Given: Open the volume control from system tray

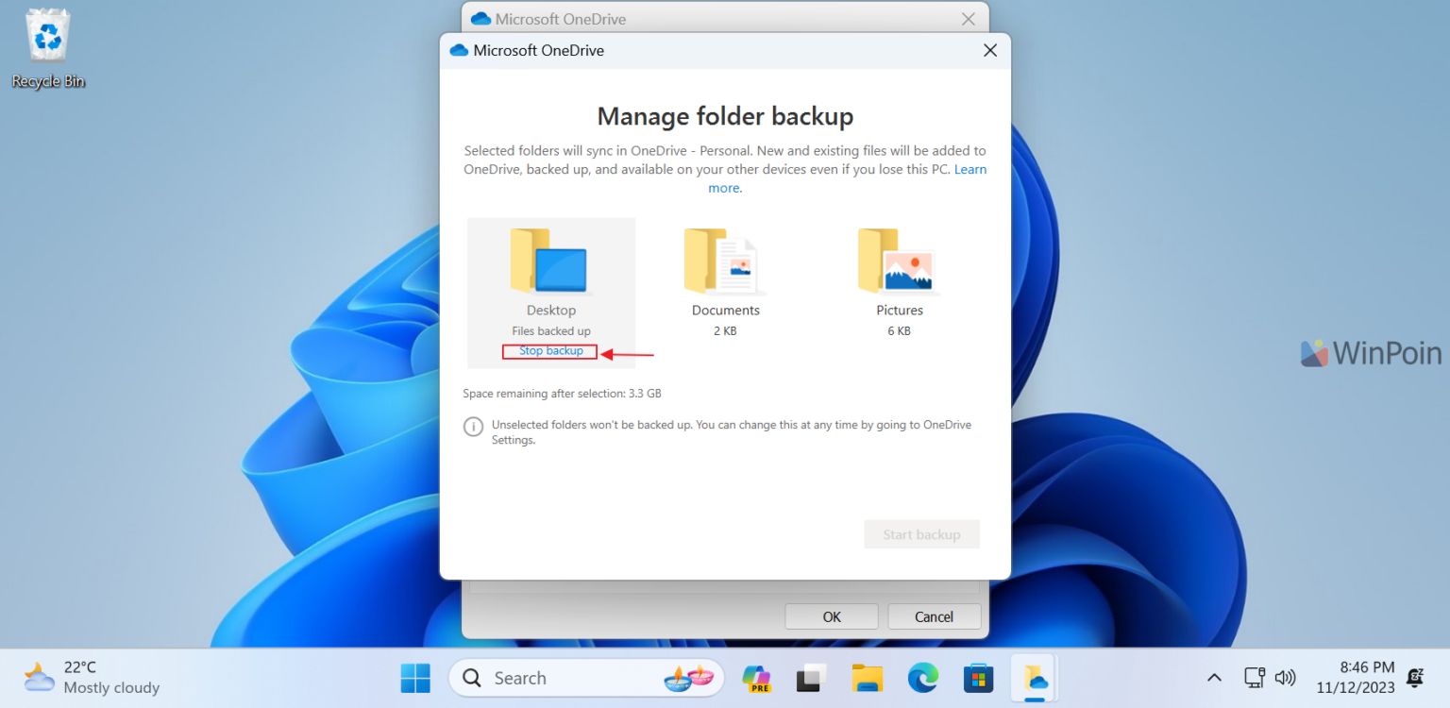Looking at the screenshot, I should pyautogui.click(x=1286, y=678).
